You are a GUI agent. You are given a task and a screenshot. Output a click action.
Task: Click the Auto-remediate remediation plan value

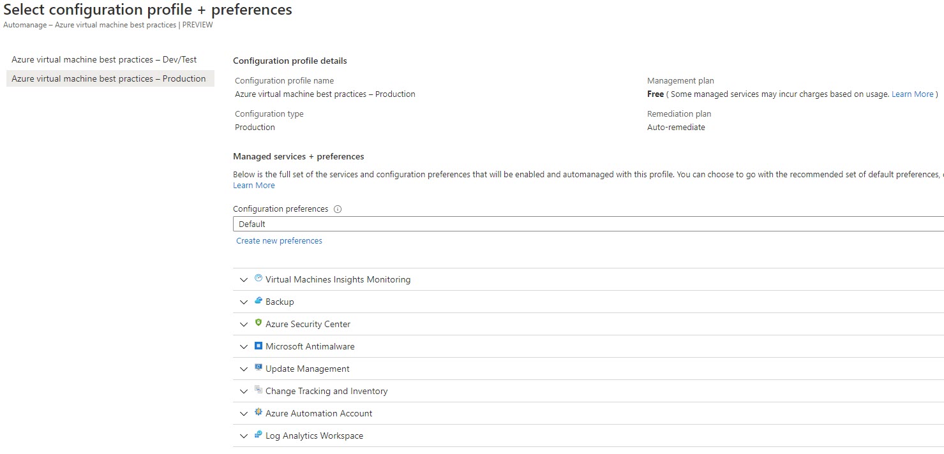[x=676, y=128]
